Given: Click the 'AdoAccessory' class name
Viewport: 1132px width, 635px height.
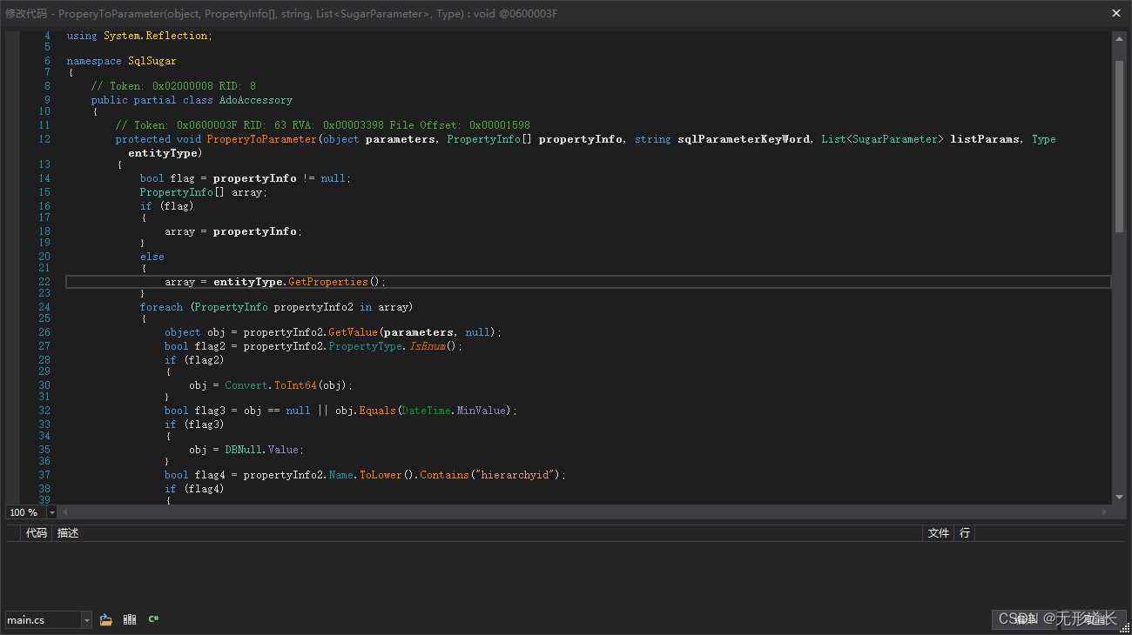Looking at the screenshot, I should pyautogui.click(x=256, y=100).
